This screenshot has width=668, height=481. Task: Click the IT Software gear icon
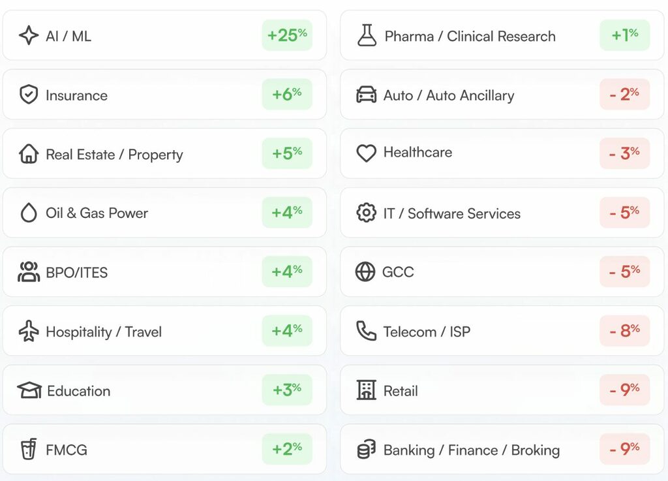(x=367, y=212)
